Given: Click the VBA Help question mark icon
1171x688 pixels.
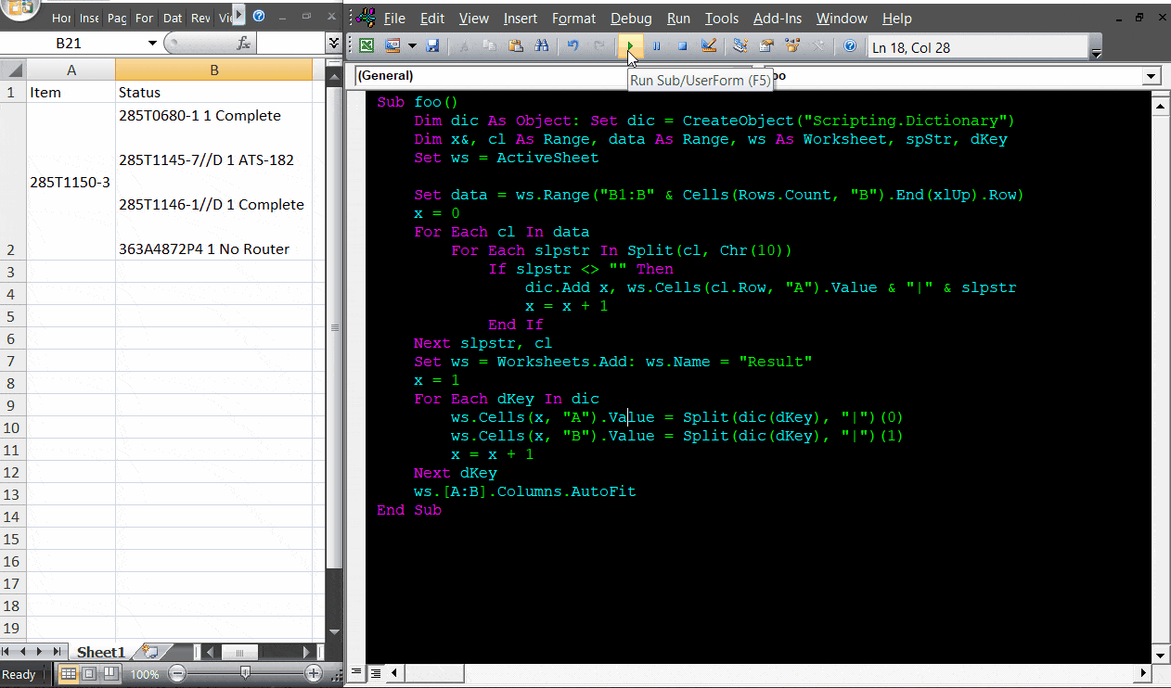Looking at the screenshot, I should tap(849, 45).
